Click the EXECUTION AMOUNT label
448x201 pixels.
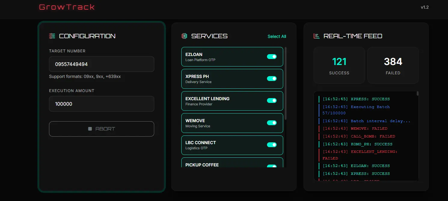coord(72,91)
